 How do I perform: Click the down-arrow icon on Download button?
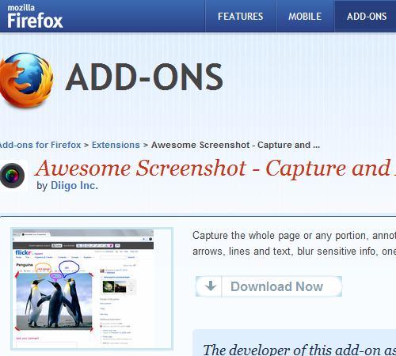[211, 286]
